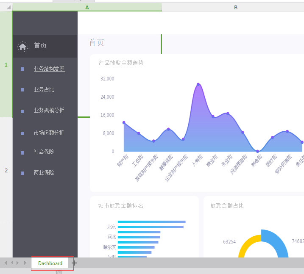Add a new sheet with plus button
The image size is (304, 274).
tap(74, 263)
